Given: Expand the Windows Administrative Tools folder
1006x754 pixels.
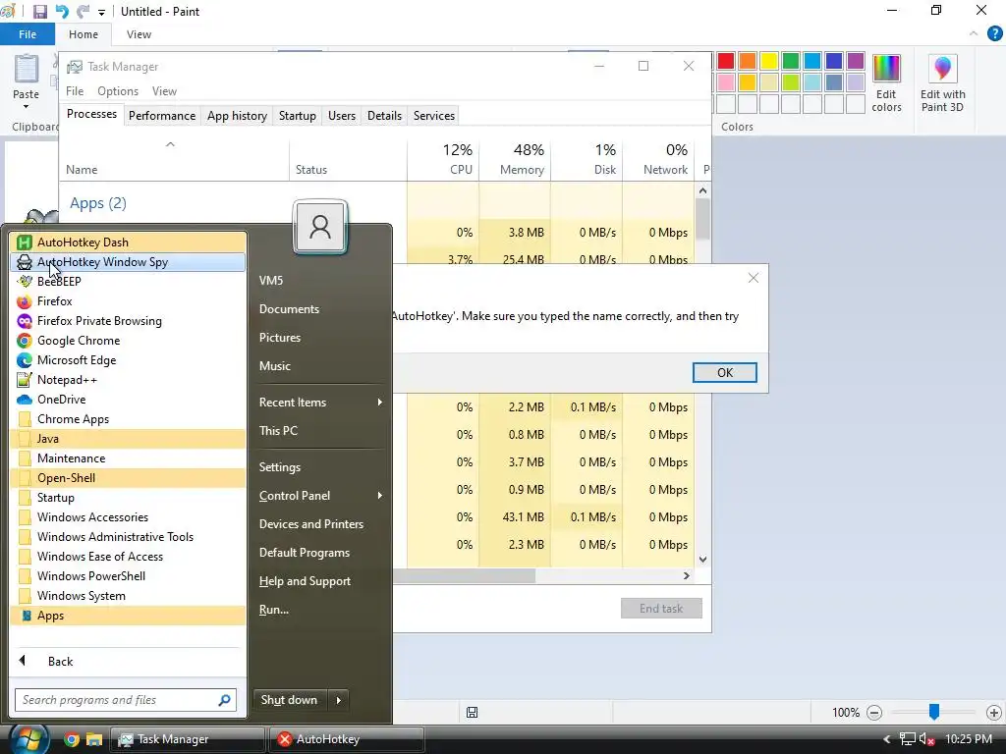Looking at the screenshot, I should [x=128, y=537].
